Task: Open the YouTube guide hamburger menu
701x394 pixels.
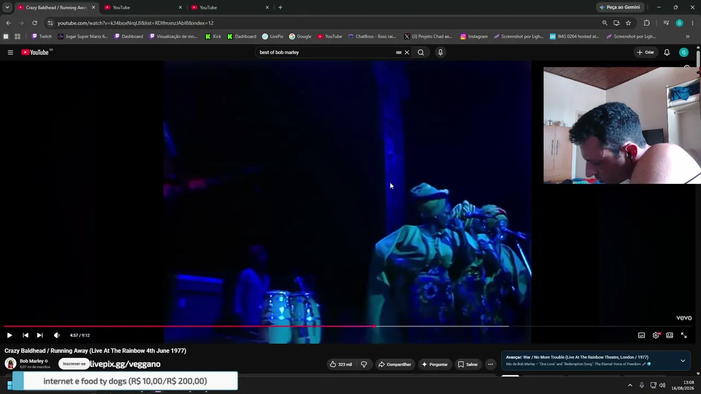Action: [10, 53]
